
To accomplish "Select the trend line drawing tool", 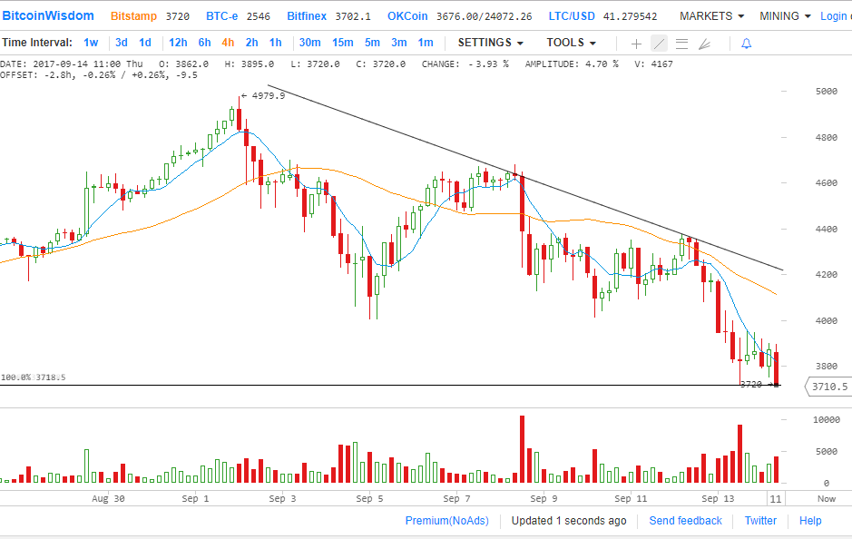I will (659, 44).
